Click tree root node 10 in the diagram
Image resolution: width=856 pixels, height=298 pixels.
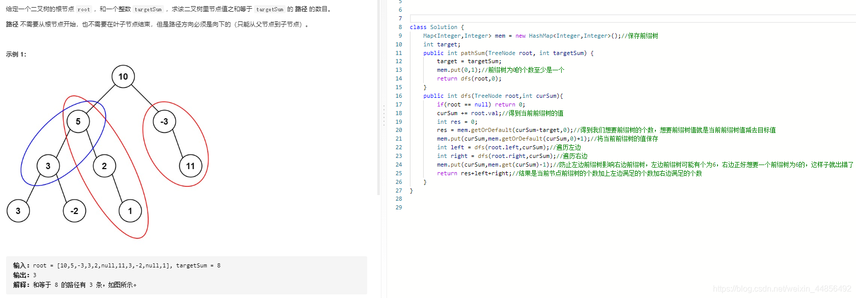pos(123,76)
